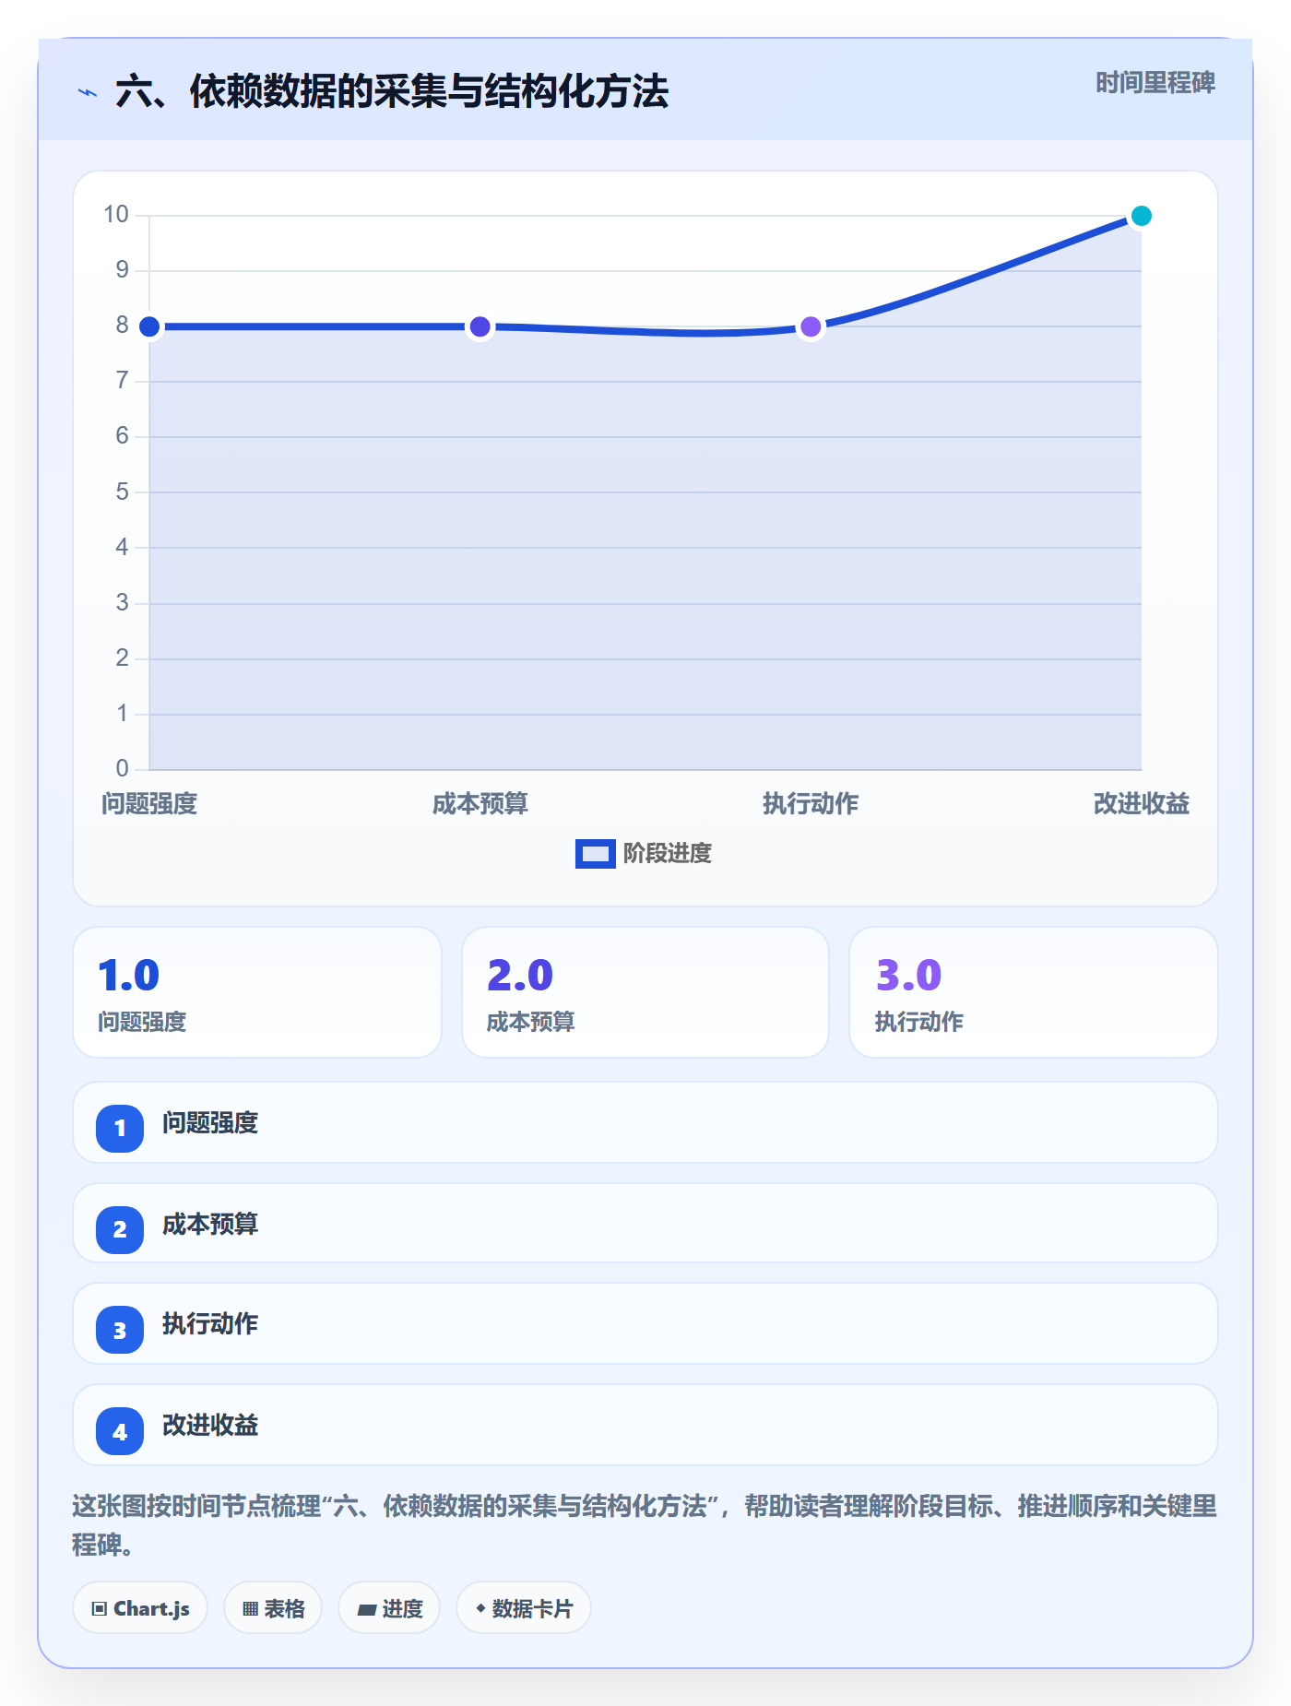Open the 进度 tag
The image size is (1291, 1706).
tap(389, 1608)
